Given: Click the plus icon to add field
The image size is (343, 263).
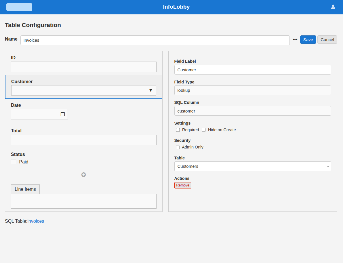Looking at the screenshot, I should [x=83, y=175].
